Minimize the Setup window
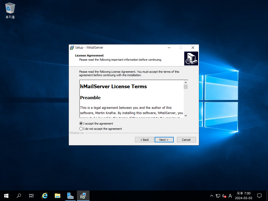This screenshot has height=201, width=268. [169, 48]
